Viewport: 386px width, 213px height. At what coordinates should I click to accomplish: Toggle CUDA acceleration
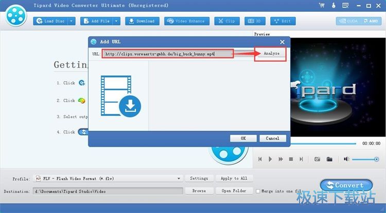pos(348,21)
